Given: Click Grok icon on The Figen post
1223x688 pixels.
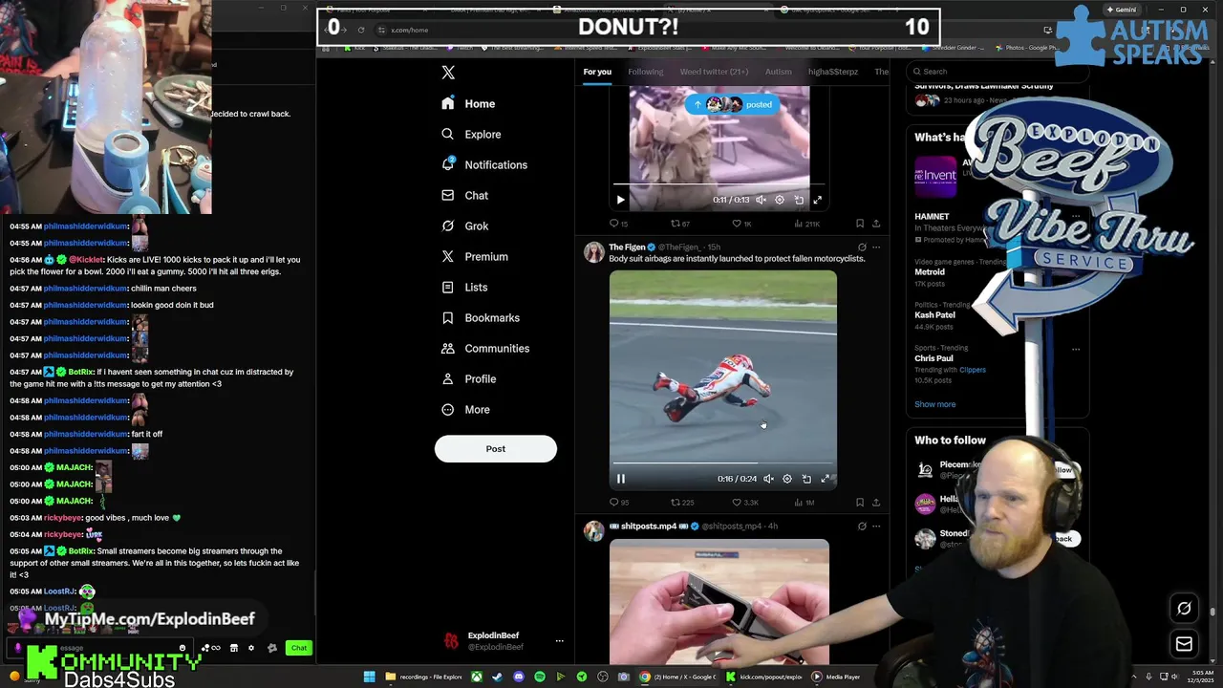Looking at the screenshot, I should 862,247.
